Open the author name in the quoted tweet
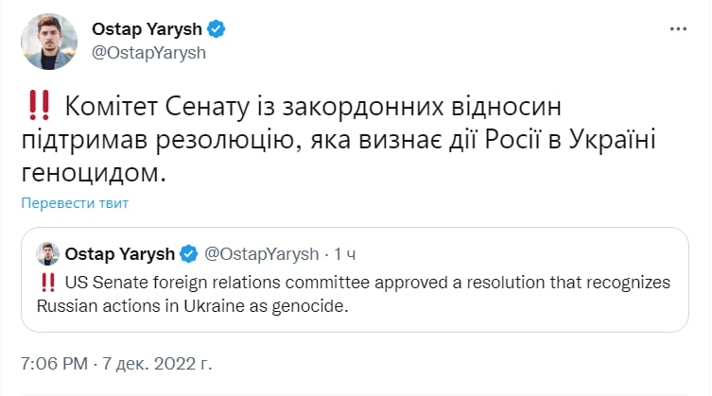The height and width of the screenshot is (396, 712). (x=119, y=253)
